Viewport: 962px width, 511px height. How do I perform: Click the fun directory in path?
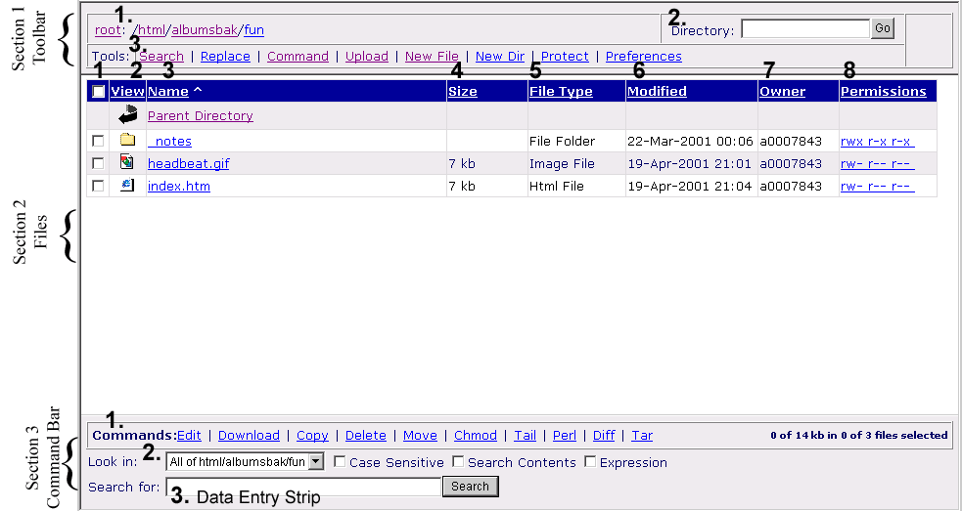254,30
